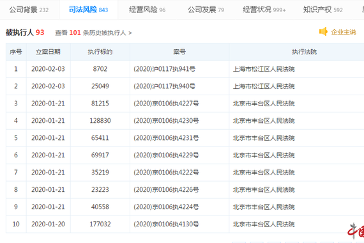Click the execution amount 69917
The width and height of the screenshot is (364, 243).
[100, 155]
